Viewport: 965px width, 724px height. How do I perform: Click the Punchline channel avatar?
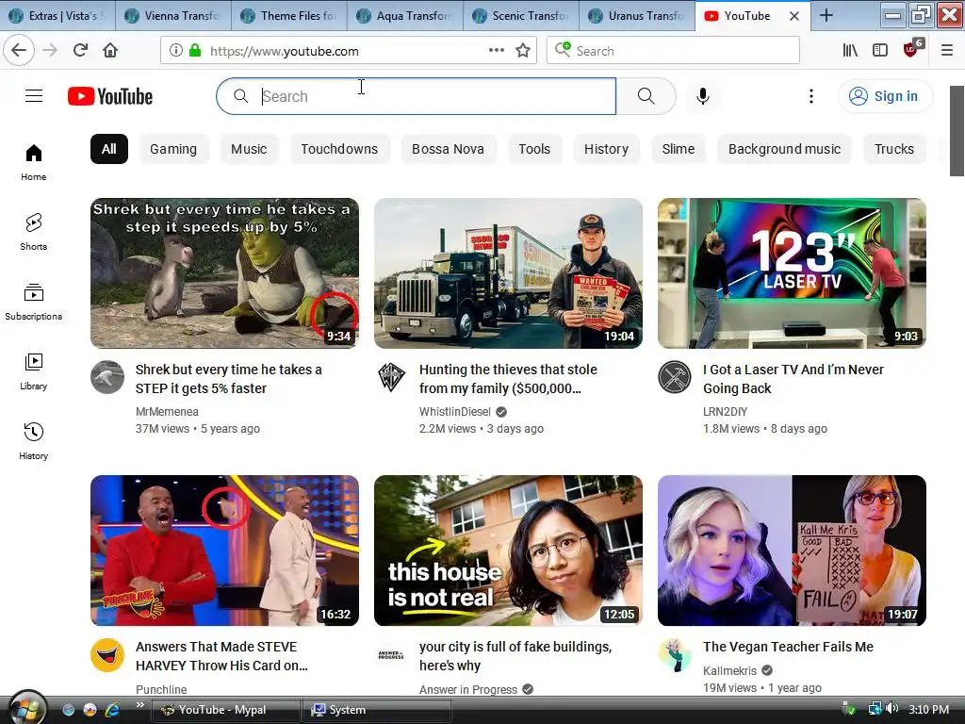click(x=107, y=654)
